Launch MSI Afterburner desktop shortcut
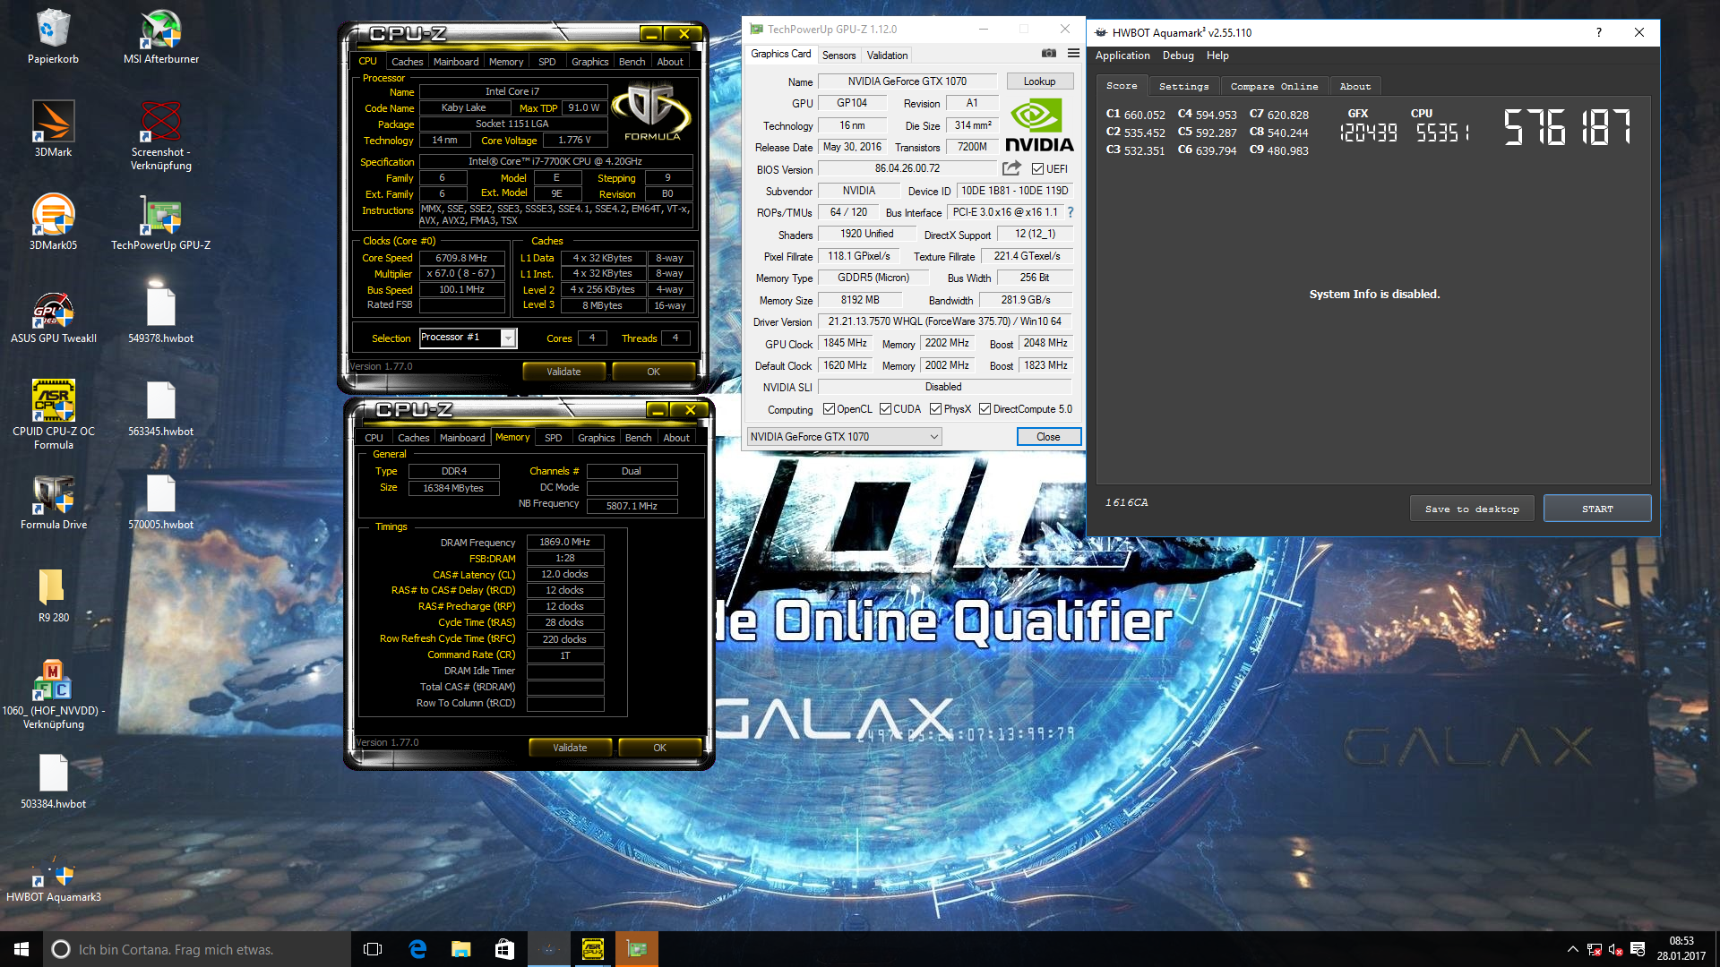 161,38
